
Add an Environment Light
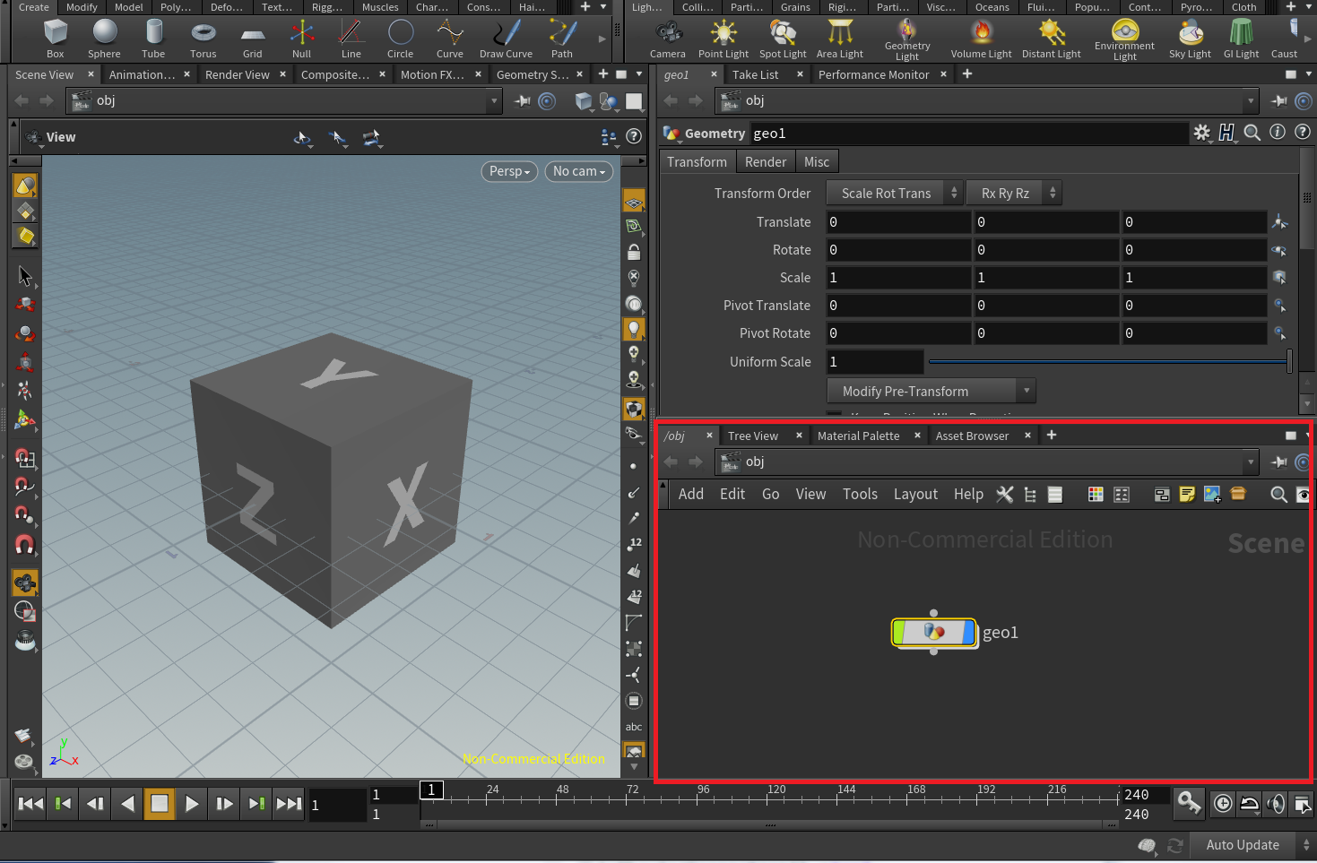pyautogui.click(x=1124, y=38)
